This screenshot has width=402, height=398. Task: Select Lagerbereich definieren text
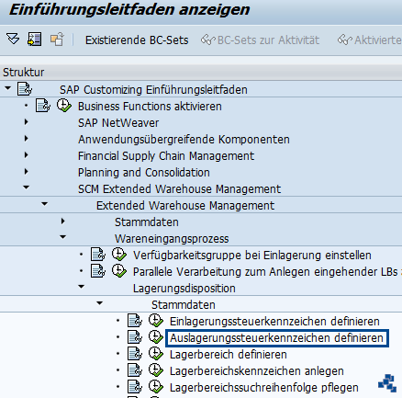click(229, 355)
